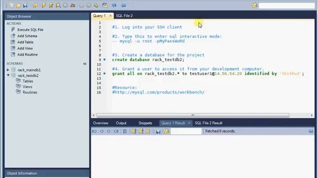Go to first record in result toolbar
The height and width of the screenshot is (178, 318).
coord(94,132)
